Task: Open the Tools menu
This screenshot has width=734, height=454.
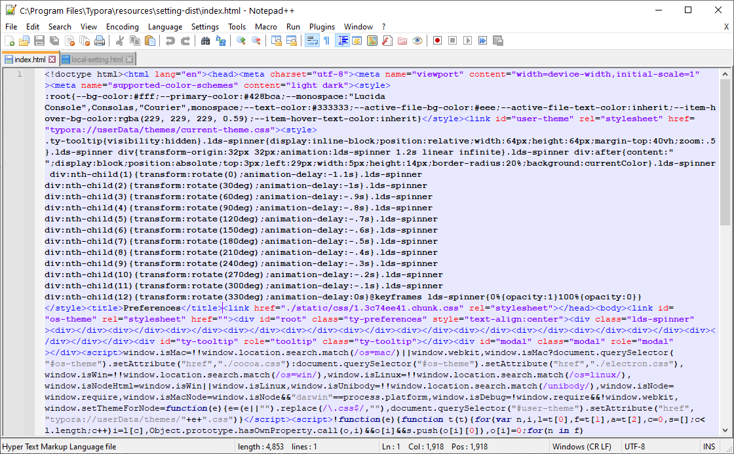Action: pyautogui.click(x=237, y=27)
